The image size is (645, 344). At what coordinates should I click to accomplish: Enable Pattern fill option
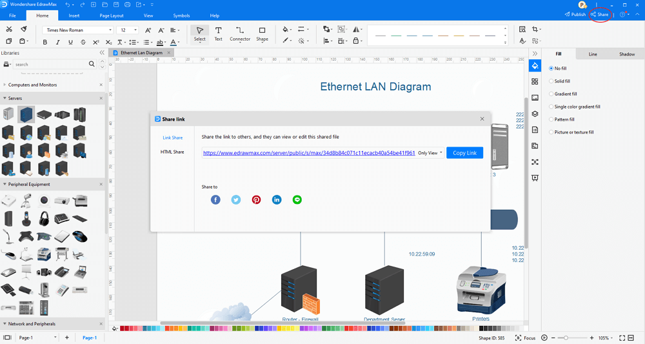coord(562,119)
